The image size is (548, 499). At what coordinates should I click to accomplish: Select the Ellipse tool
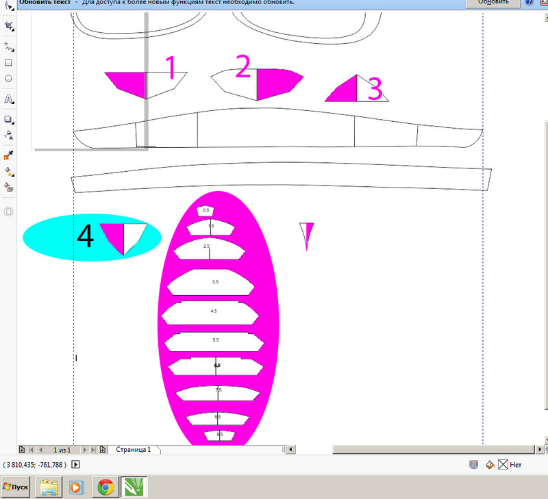click(x=8, y=79)
